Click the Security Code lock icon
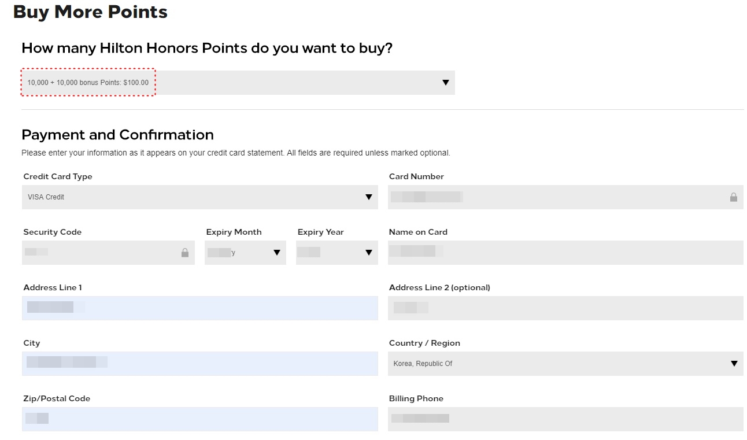The image size is (747, 440). coord(185,253)
